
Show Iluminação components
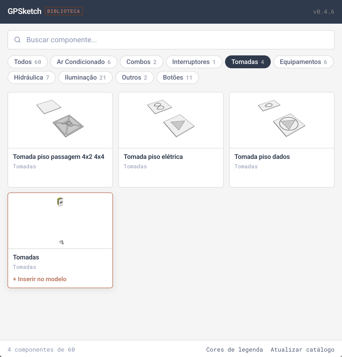click(x=85, y=77)
